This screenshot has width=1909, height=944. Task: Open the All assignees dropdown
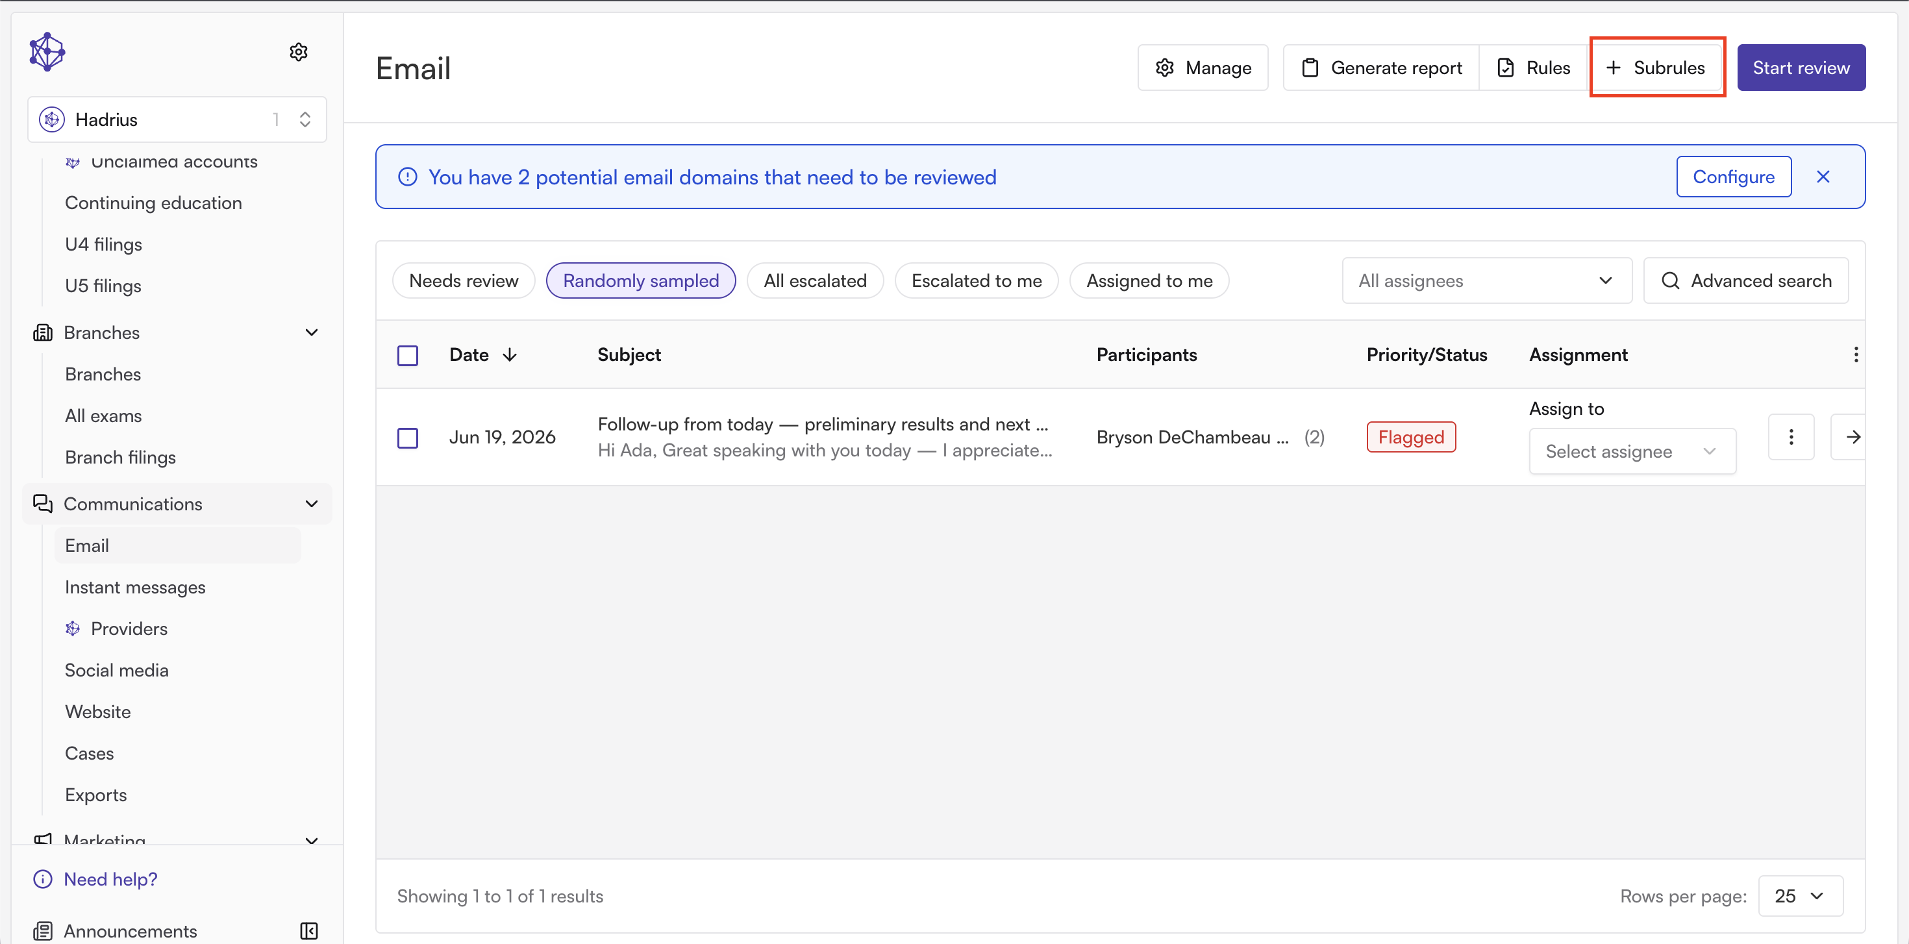(x=1486, y=281)
